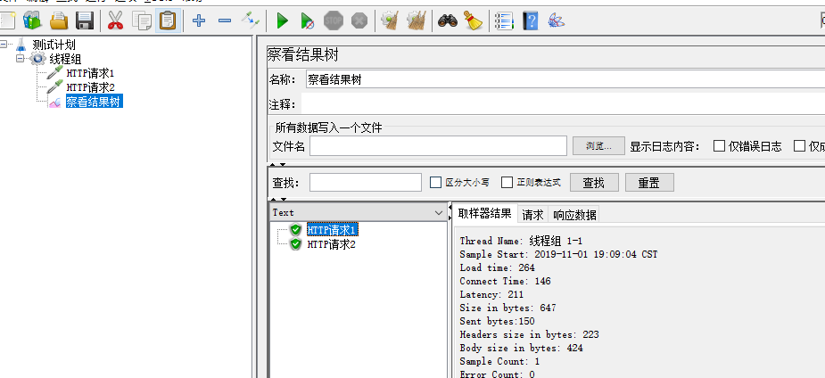Check the 正则表达式 checkbox
Viewport: 825px width, 378px height.
tap(507, 182)
